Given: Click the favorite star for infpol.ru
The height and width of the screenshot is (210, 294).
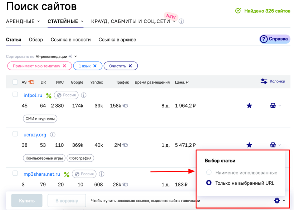Looking at the screenshot, I should coord(249,106).
